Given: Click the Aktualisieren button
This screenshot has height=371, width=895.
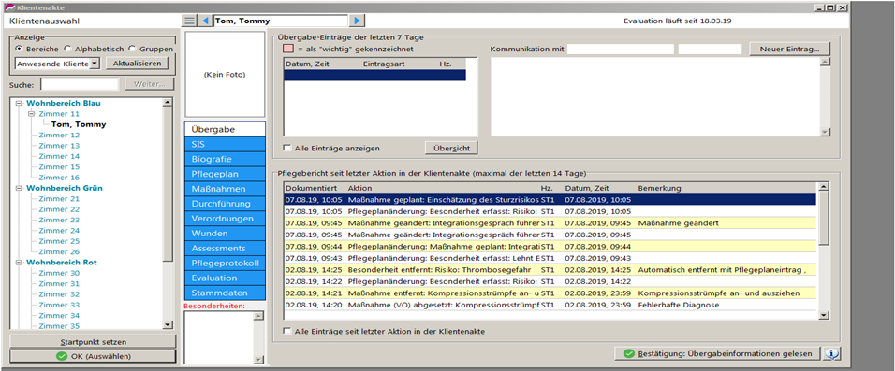Looking at the screenshot, I should pyautogui.click(x=137, y=64).
